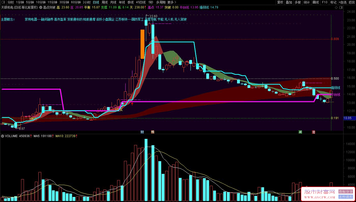Toggle the side panel icon at top-right
356x202 pixels.
click(x=341, y=8)
